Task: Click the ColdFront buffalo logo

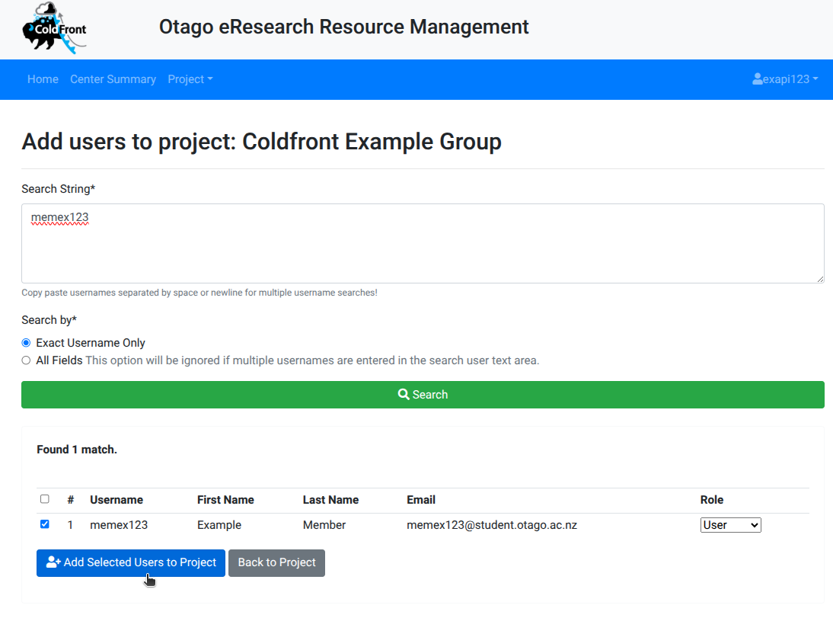Action: [x=54, y=29]
